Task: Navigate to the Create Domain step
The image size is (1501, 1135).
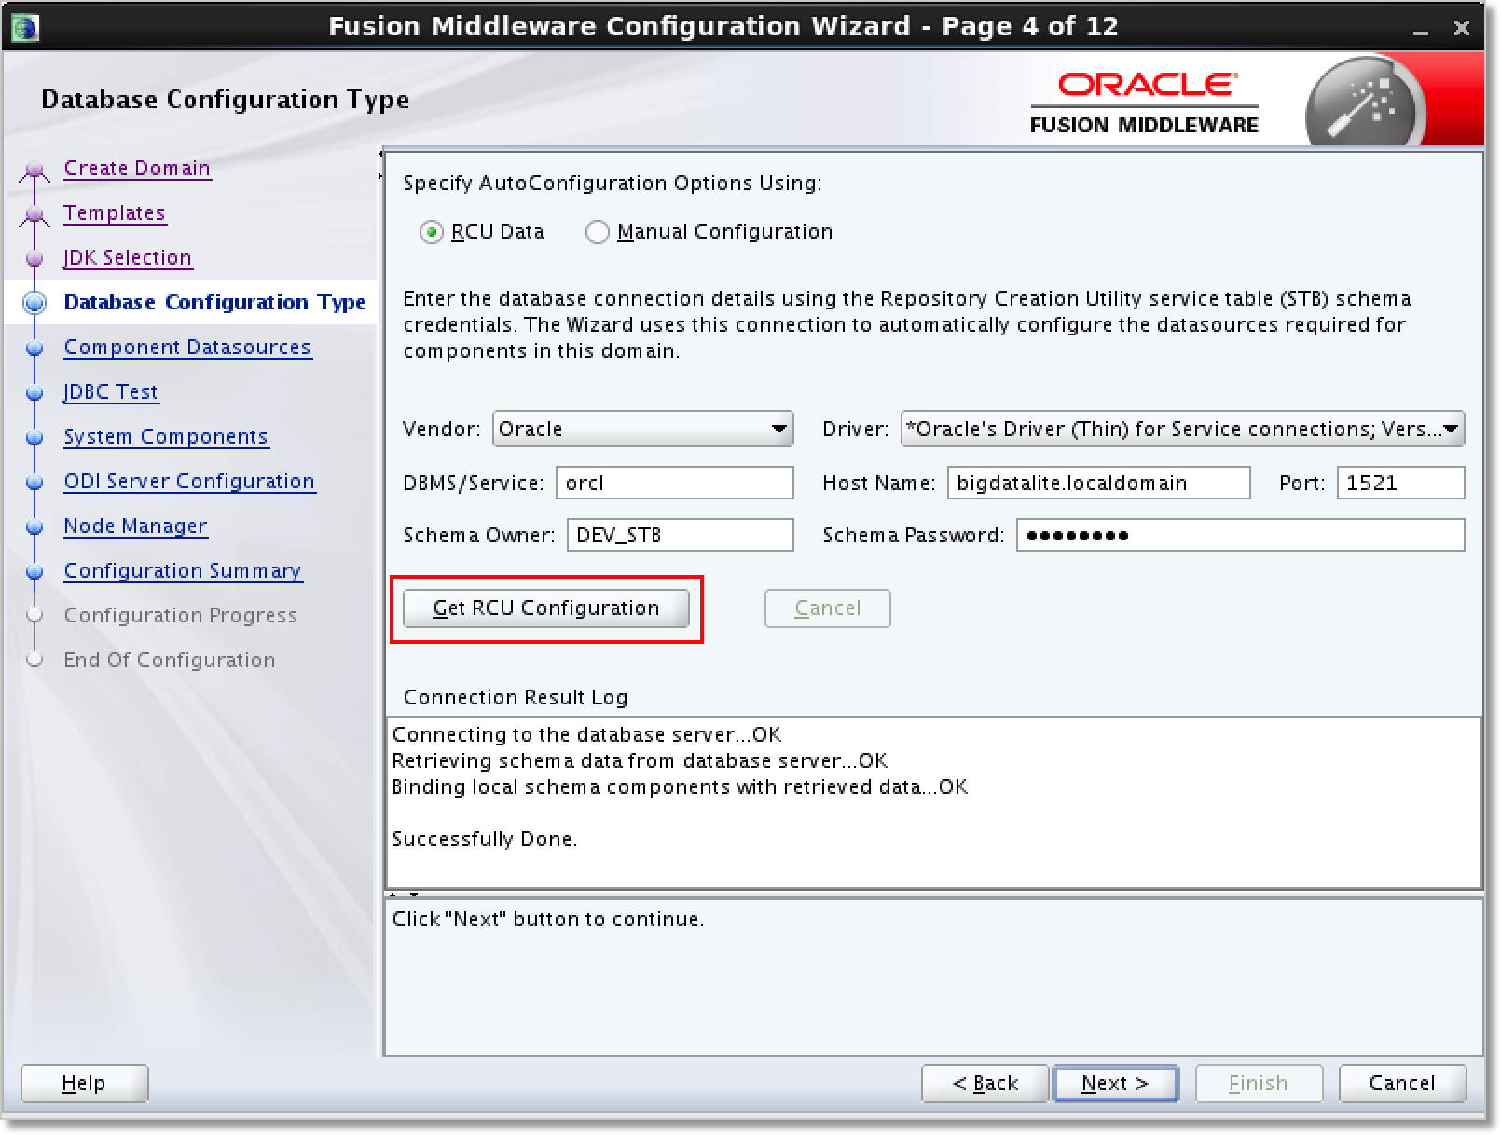Action: coord(136,168)
